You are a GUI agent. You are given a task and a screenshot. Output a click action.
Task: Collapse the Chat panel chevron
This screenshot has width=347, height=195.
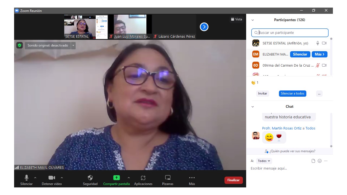pos(253,107)
